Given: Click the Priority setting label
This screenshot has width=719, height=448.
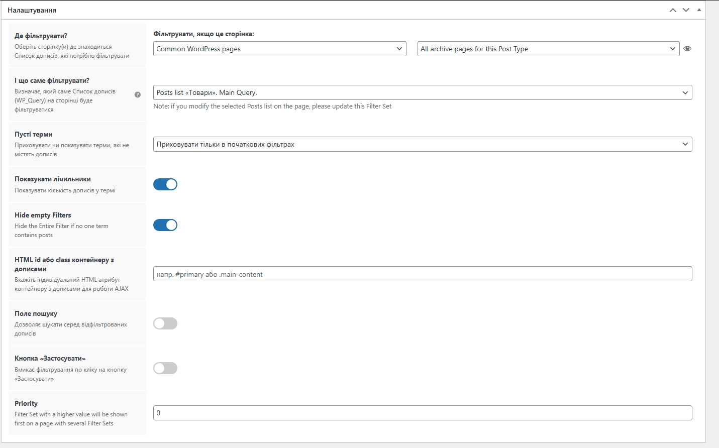Looking at the screenshot, I should (x=26, y=403).
